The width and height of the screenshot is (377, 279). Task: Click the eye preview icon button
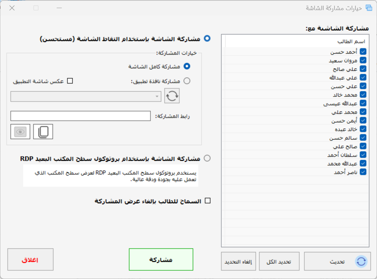point(21,132)
